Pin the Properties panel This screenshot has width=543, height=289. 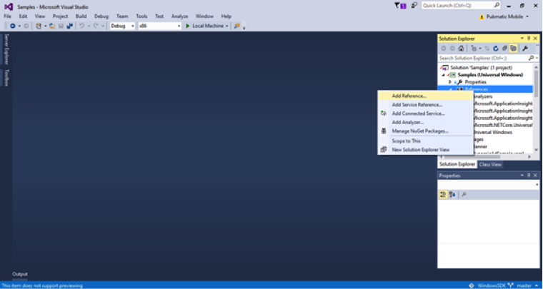529,176
